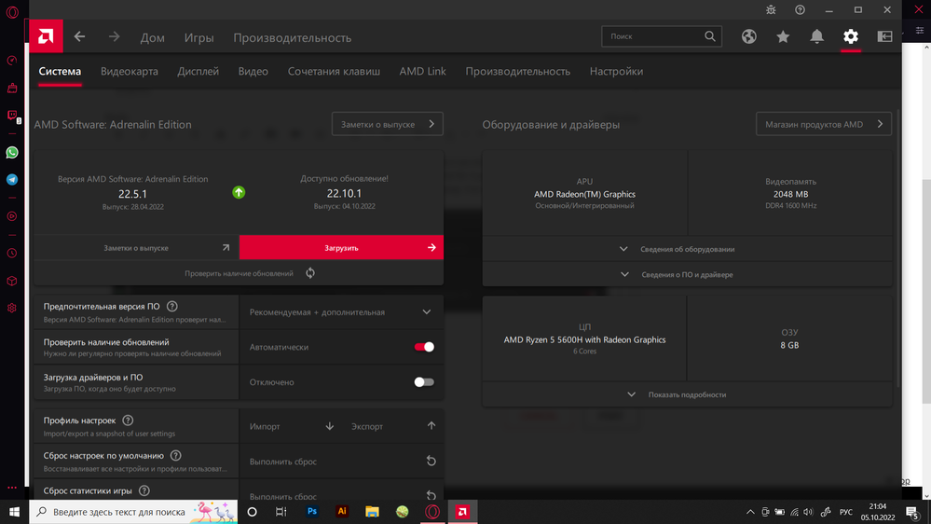Switch to Система tab
This screenshot has height=524, width=931.
point(60,71)
